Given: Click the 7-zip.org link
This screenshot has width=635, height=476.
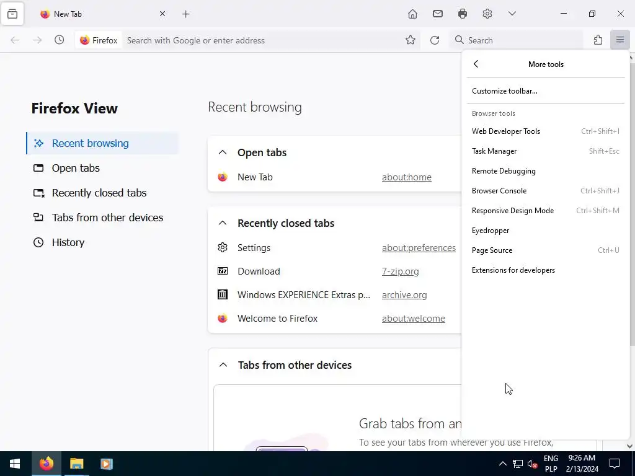Looking at the screenshot, I should click(x=400, y=271).
